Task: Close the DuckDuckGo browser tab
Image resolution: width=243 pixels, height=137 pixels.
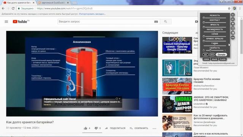Action: coord(68,3)
